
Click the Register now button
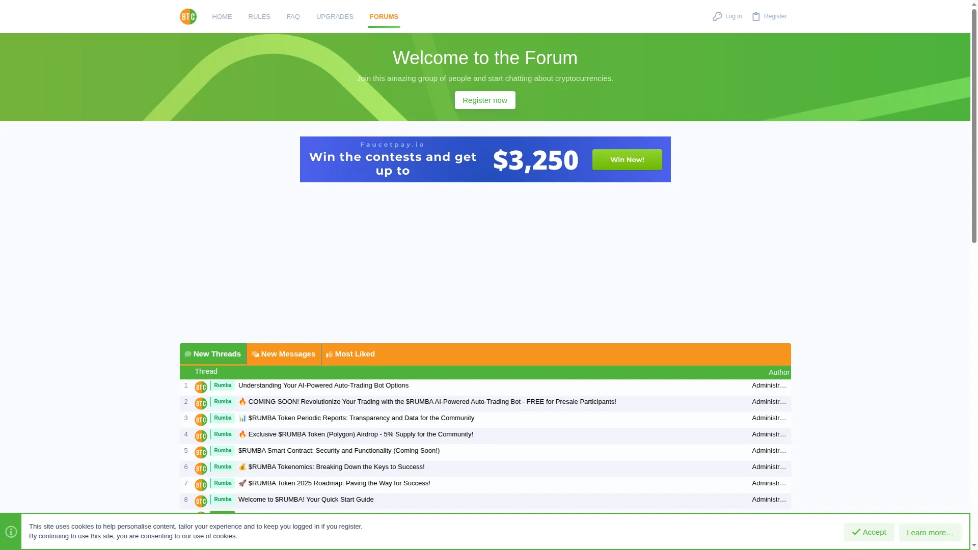485,100
